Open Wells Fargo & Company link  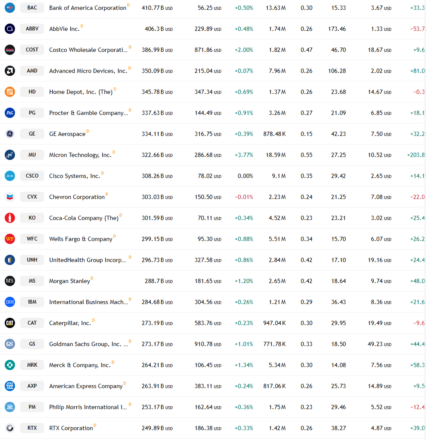click(80, 239)
